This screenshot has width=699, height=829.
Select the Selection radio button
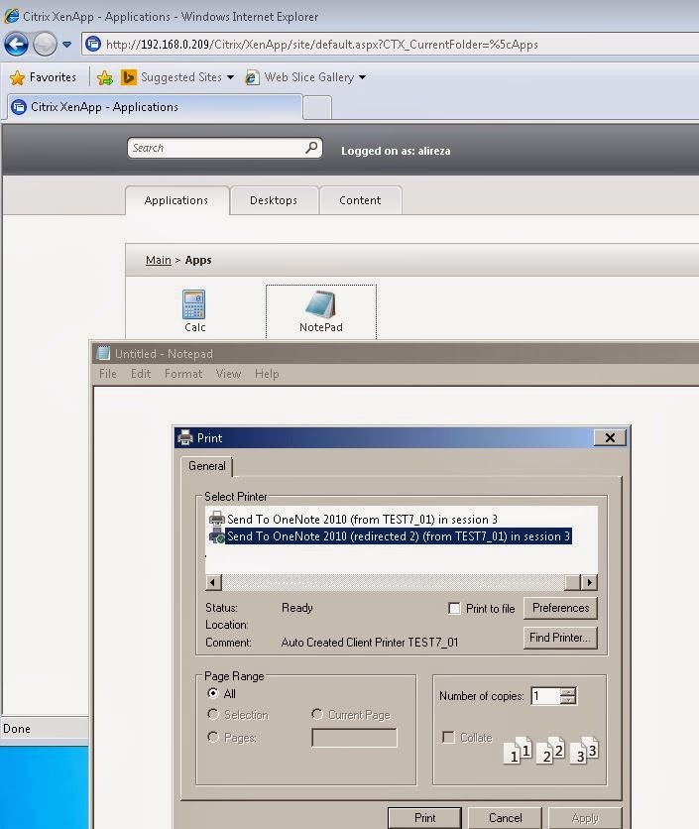(213, 715)
